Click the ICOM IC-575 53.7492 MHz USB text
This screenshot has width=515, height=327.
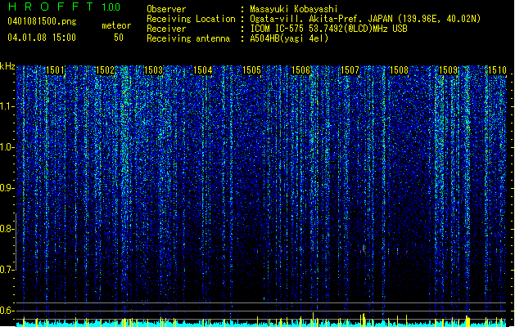coord(329,29)
